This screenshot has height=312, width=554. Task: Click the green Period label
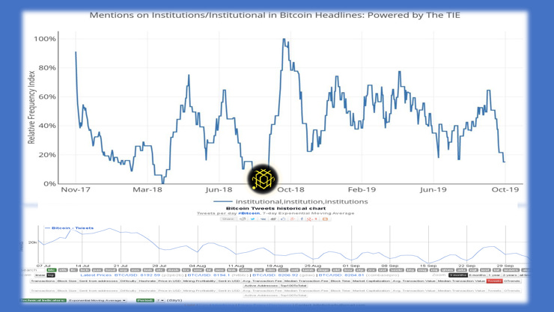click(145, 300)
